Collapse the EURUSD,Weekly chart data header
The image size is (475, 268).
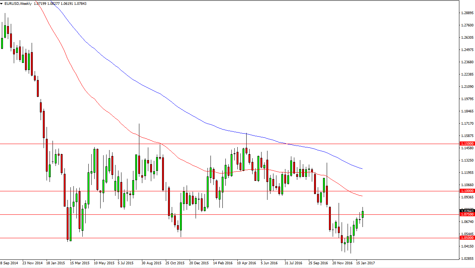[2, 3]
